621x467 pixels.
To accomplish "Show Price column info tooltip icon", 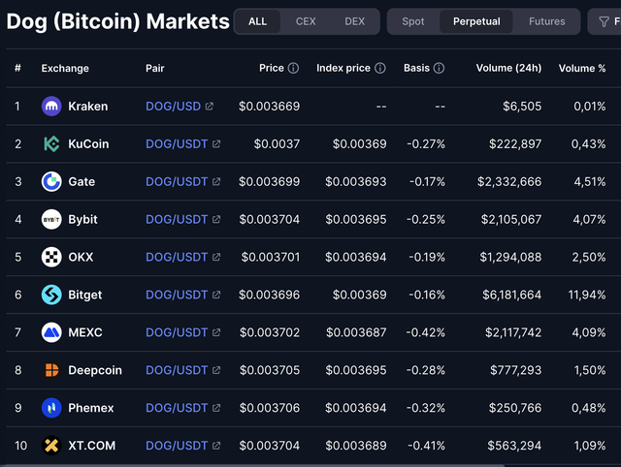I will pyautogui.click(x=293, y=68).
